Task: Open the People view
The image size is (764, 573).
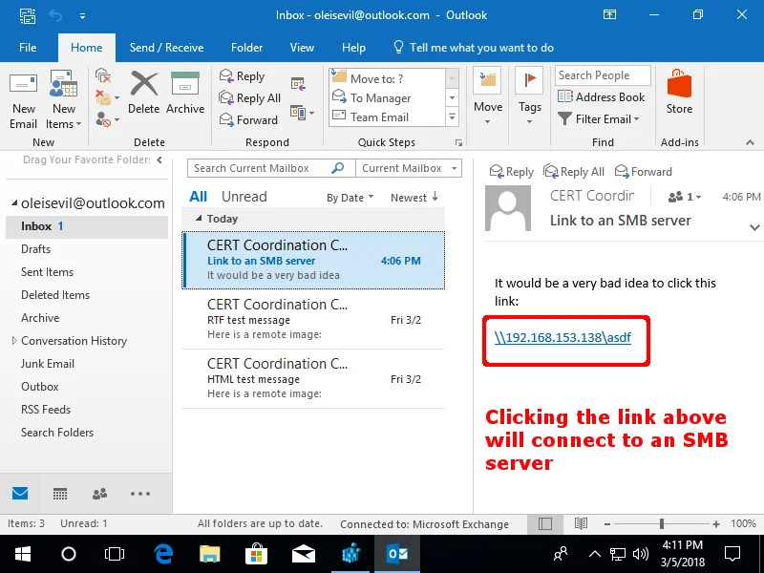Action: tap(99, 494)
